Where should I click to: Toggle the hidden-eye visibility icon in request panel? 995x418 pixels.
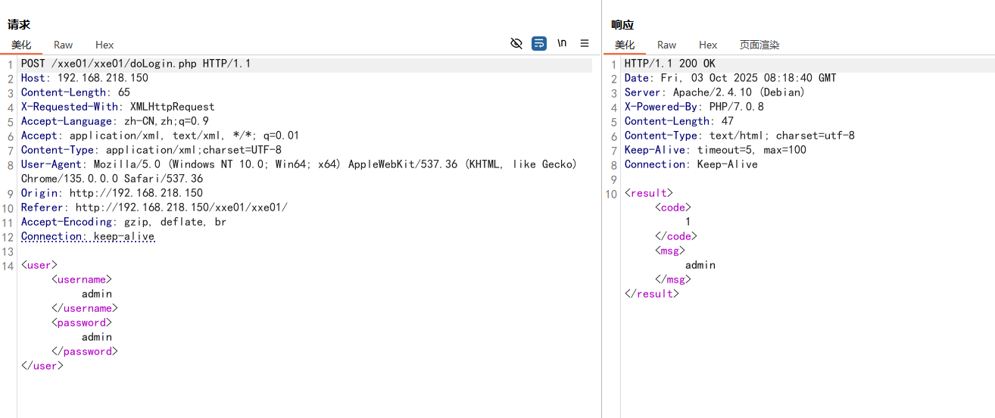pyautogui.click(x=516, y=43)
